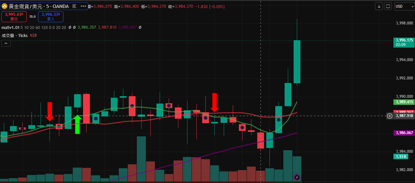Click the plus icon on the price scale
Screen dimensions: 415x183
pyautogui.click(x=390, y=116)
